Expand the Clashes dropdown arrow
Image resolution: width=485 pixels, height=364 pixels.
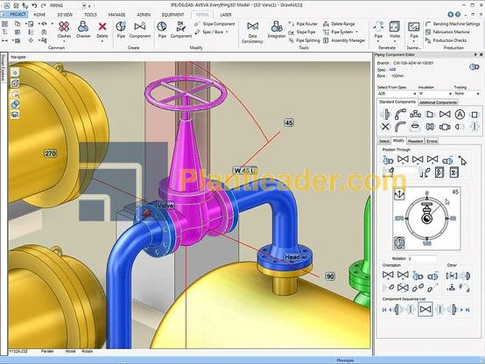64,40
